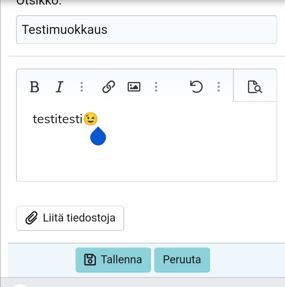Toggle bold formatting in the editor

[x=35, y=87]
